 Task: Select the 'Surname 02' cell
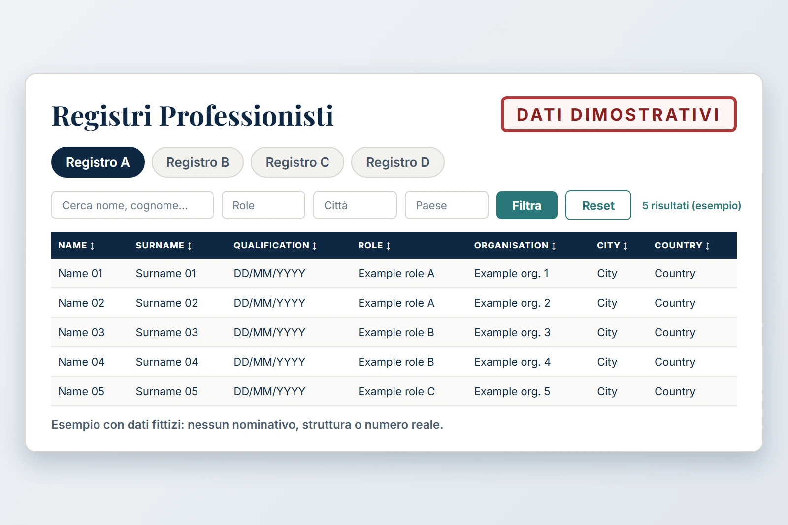[167, 303]
